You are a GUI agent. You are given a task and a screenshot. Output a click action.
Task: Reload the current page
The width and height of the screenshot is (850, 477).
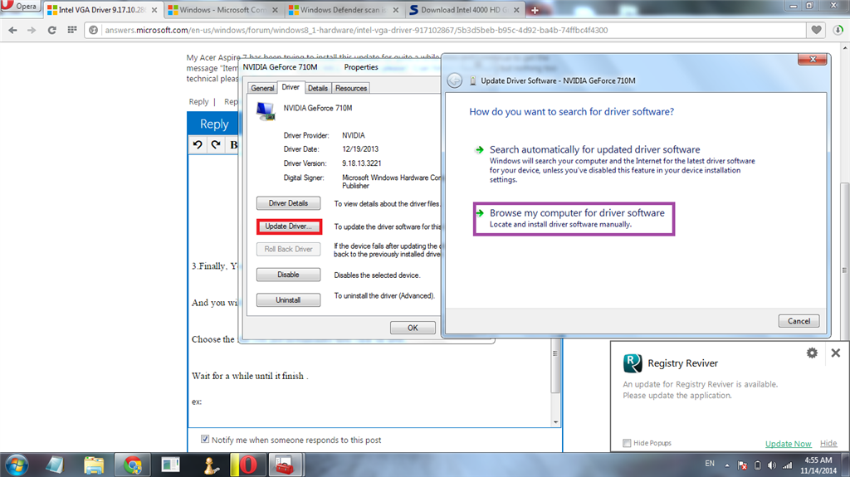tap(52, 31)
